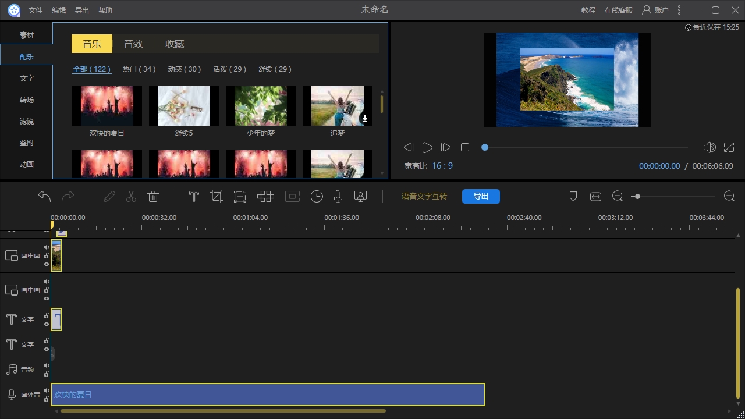The image size is (745, 419).
Task: Click the microphone voiceover record icon
Action: coord(338,196)
